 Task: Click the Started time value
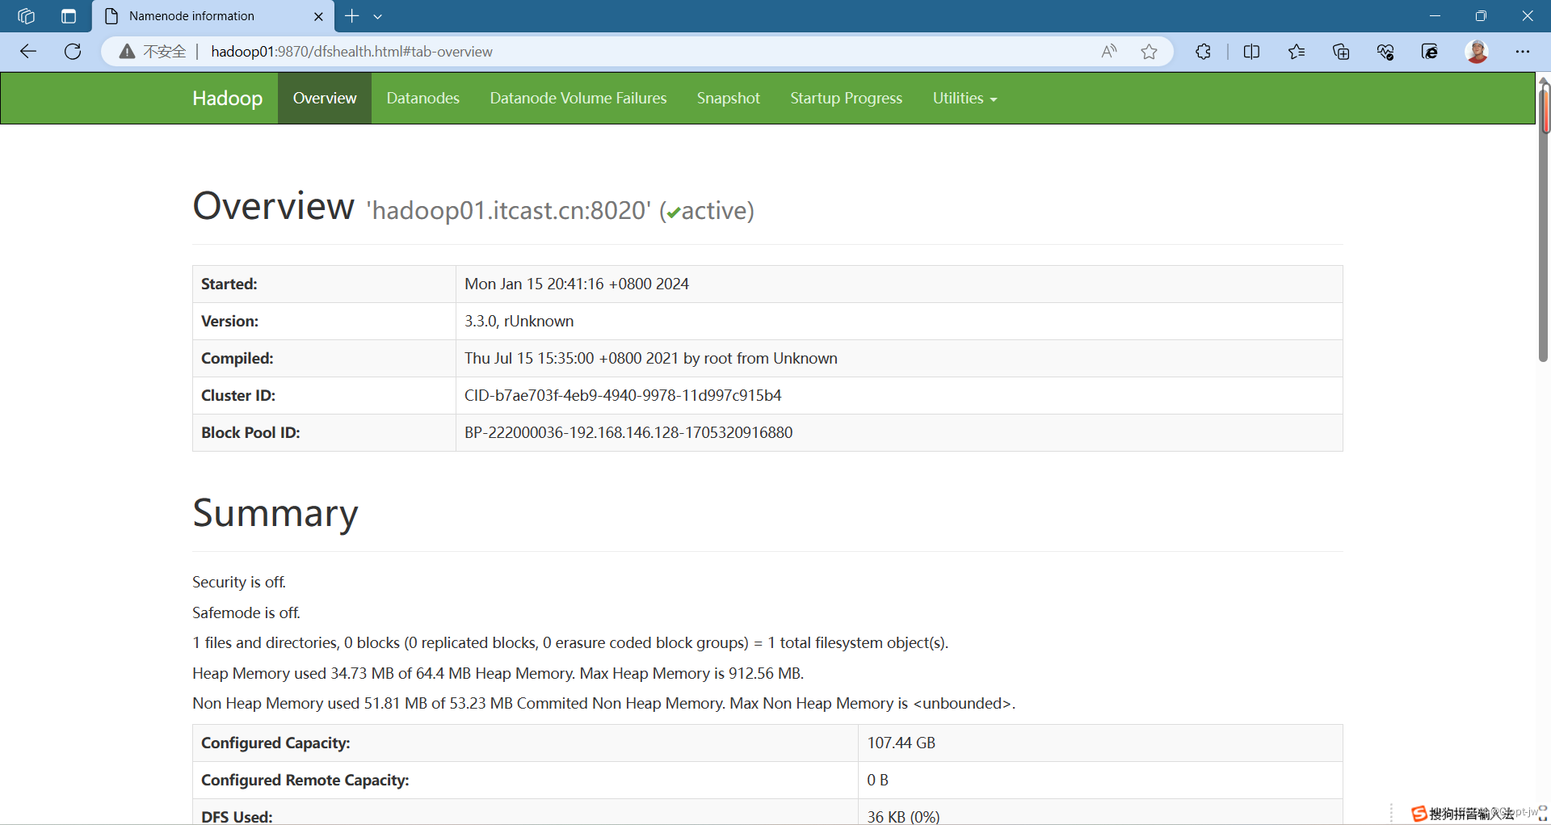click(x=577, y=284)
